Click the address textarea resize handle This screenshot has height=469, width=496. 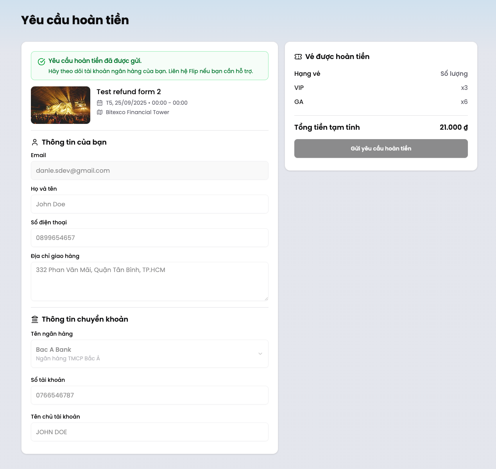[266, 299]
